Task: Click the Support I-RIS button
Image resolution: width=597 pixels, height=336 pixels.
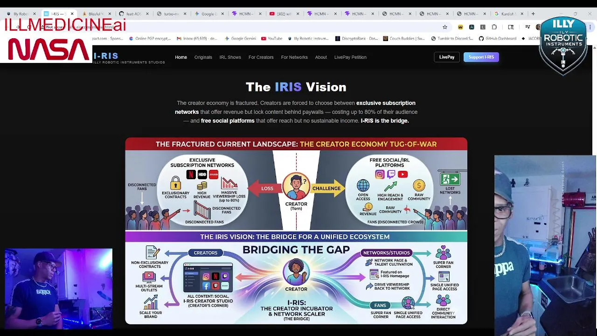Action: coord(481,57)
